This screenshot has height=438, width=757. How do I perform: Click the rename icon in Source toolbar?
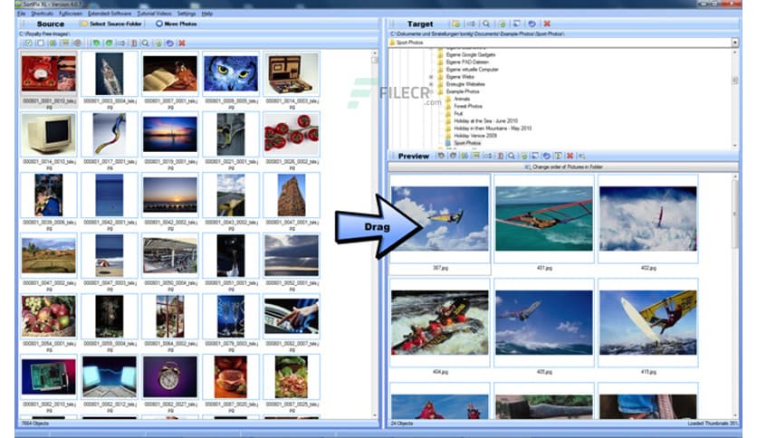click(121, 43)
